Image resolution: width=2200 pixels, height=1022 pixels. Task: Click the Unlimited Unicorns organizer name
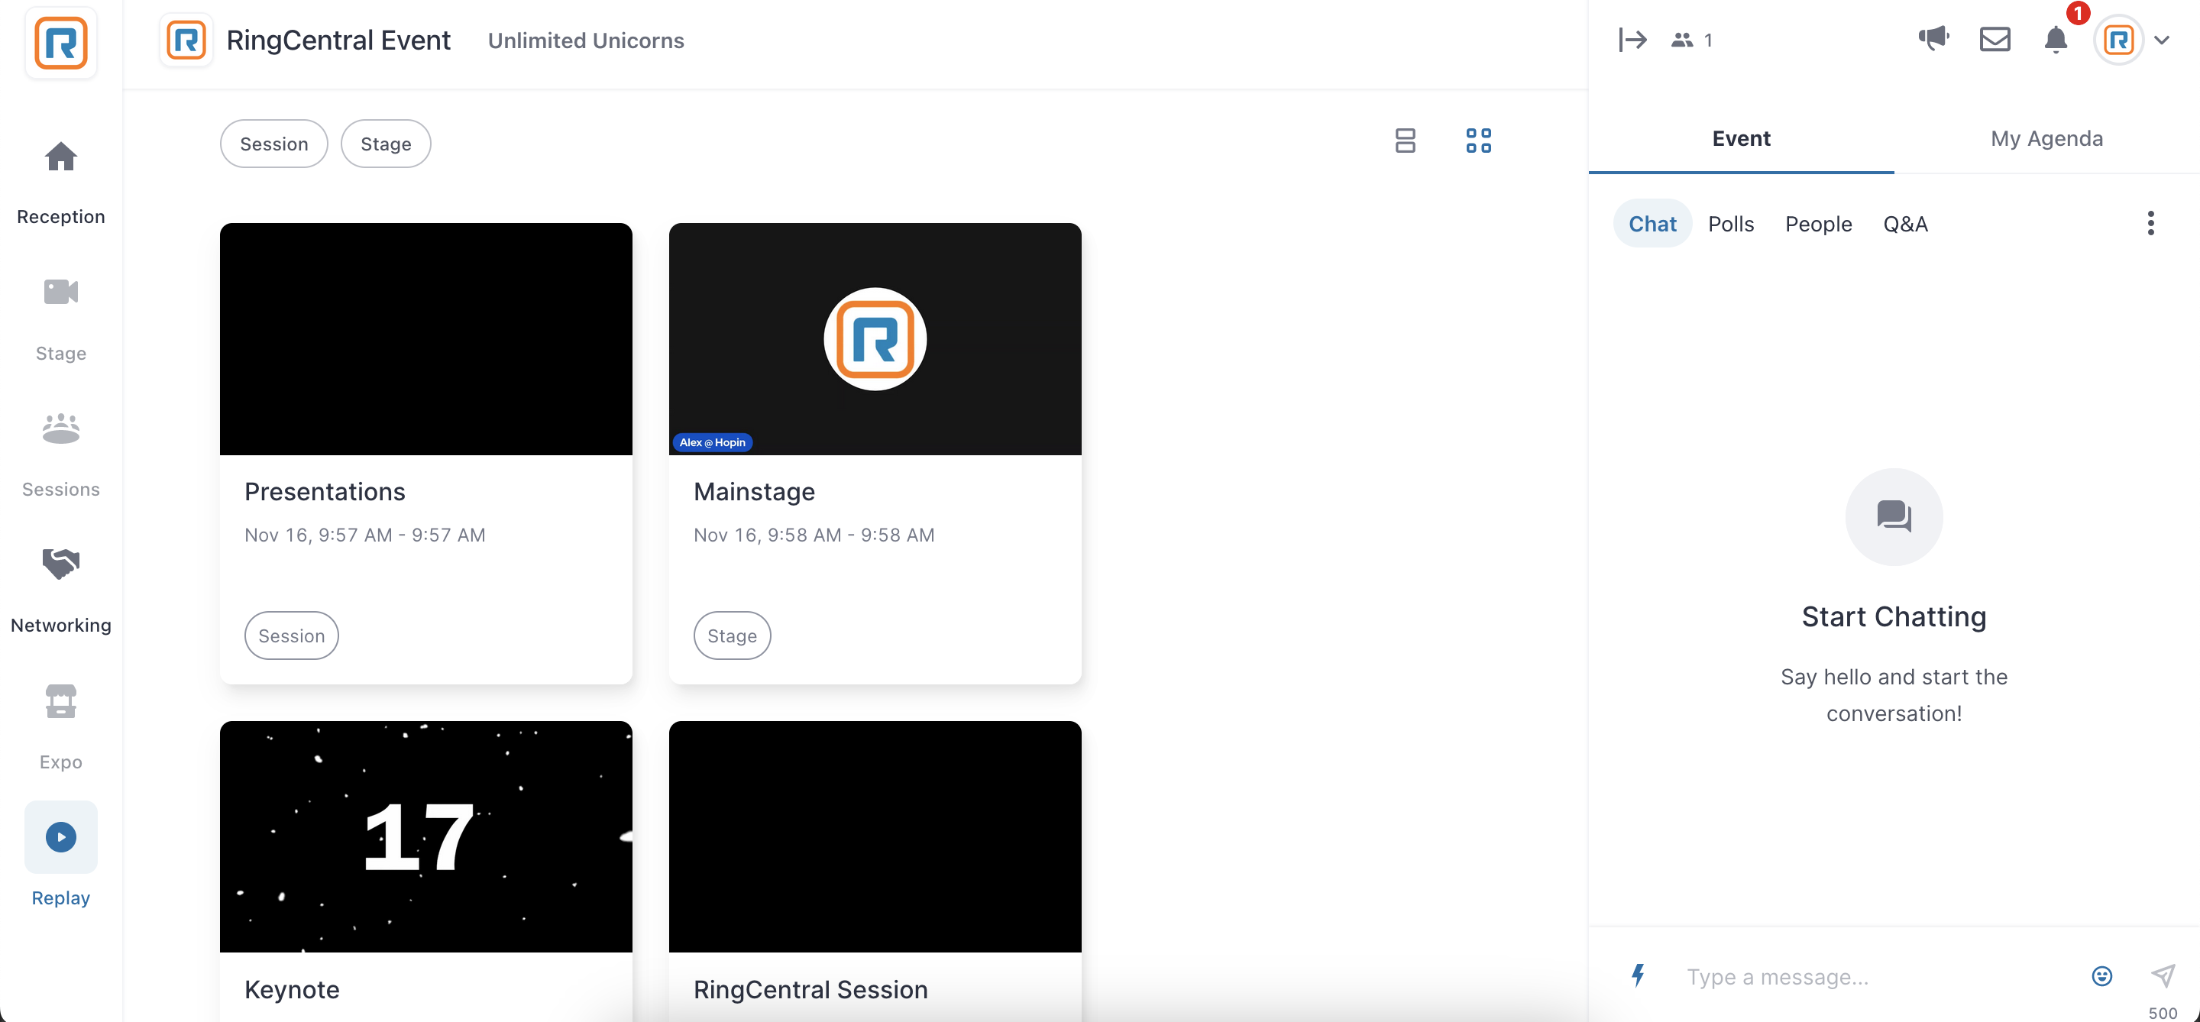click(x=586, y=40)
